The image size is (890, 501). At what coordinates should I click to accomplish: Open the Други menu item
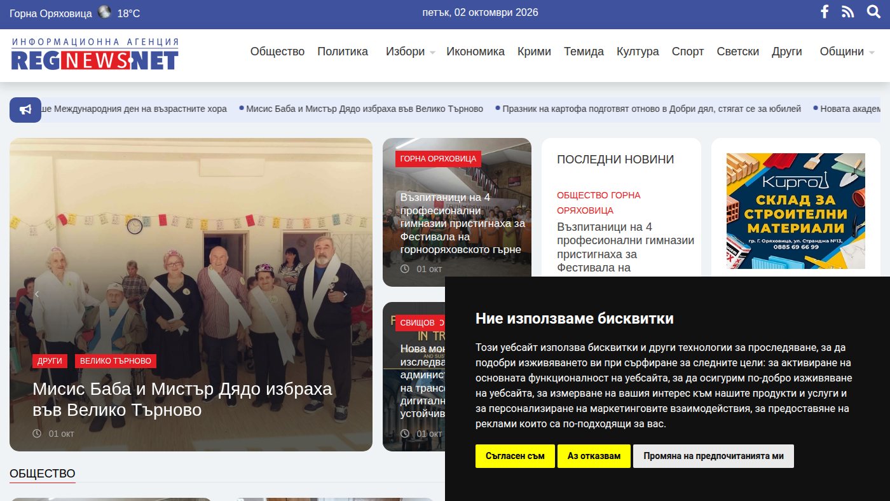[x=787, y=51]
